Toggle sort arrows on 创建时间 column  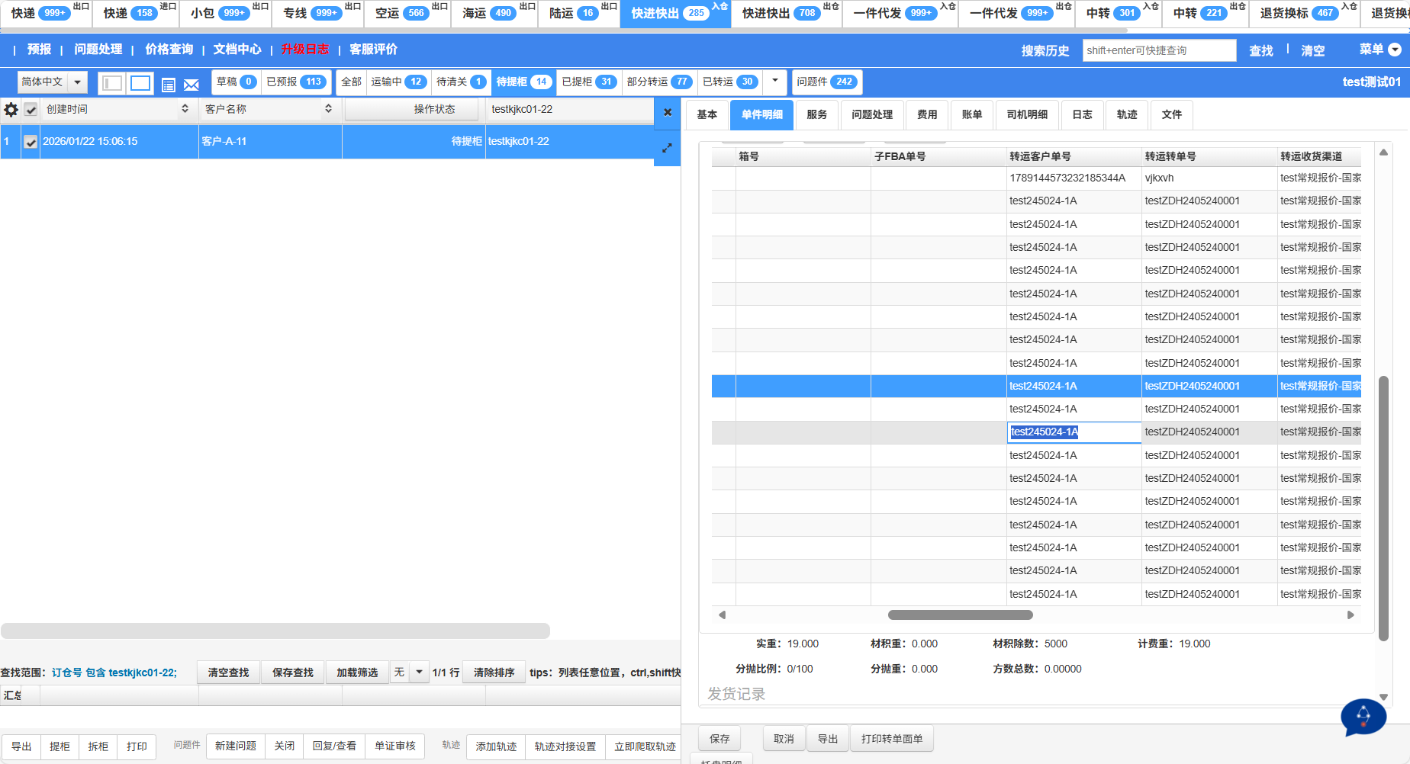(x=185, y=109)
